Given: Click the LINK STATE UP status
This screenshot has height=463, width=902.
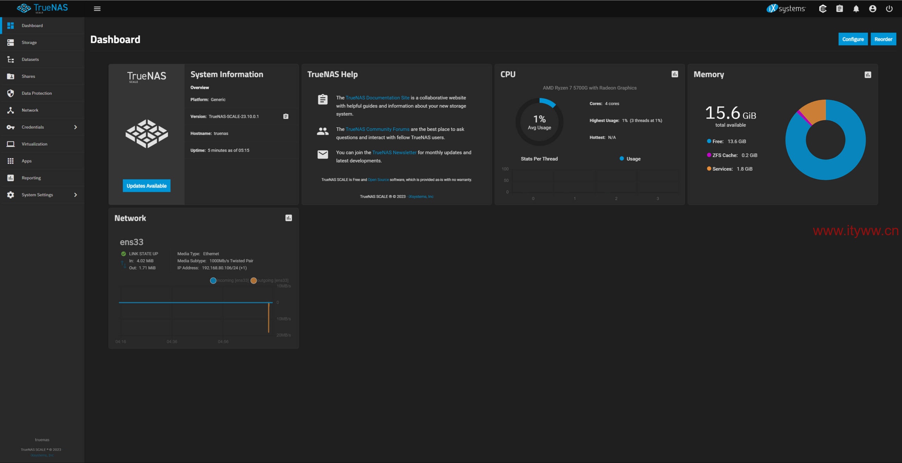Looking at the screenshot, I should pos(143,254).
